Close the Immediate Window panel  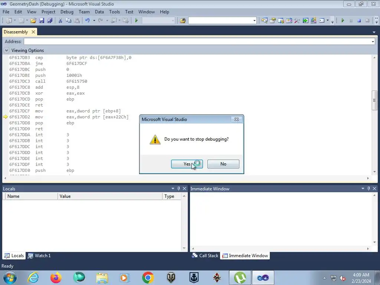374,189
